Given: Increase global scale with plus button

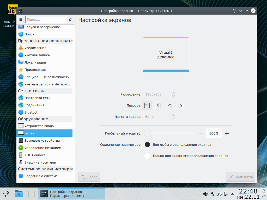Looking at the screenshot, I should click(x=227, y=133).
